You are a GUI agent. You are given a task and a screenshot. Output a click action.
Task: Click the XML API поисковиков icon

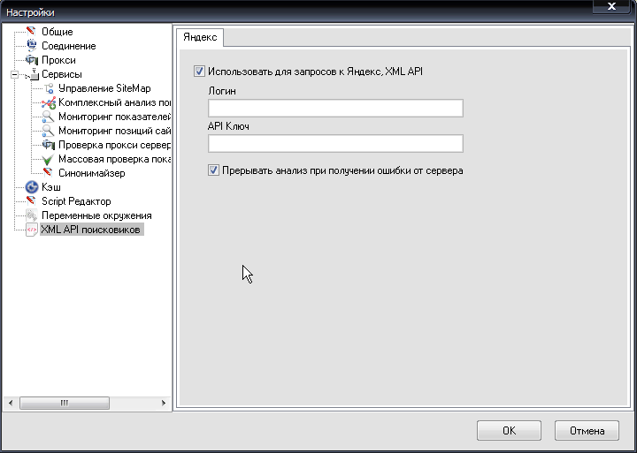(32, 230)
